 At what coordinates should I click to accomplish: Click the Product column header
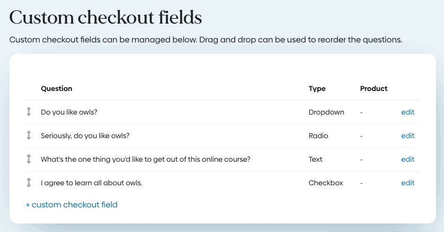point(374,89)
